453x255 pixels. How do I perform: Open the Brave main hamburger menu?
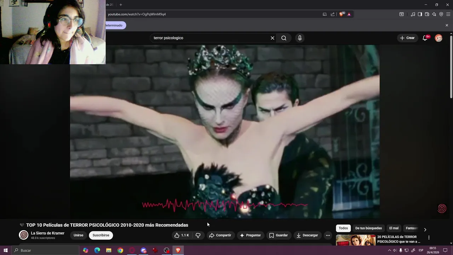pos(448,14)
